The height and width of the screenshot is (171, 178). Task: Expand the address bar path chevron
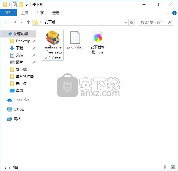pyautogui.click(x=41, y=22)
